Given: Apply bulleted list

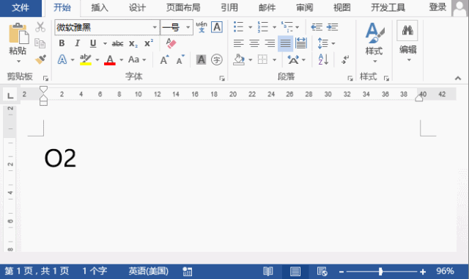Looking at the screenshot, I should point(238,27).
